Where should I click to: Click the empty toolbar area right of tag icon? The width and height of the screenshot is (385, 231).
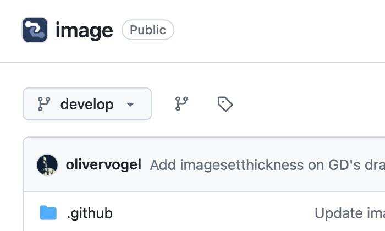click(308, 104)
